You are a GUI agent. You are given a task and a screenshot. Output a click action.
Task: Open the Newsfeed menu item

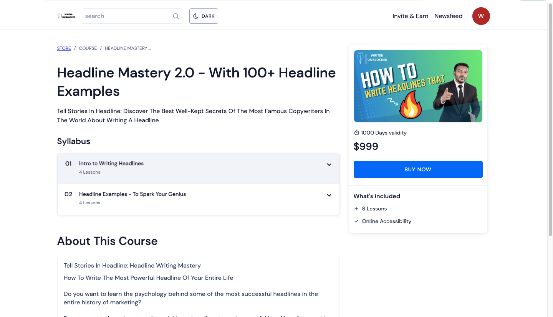448,16
